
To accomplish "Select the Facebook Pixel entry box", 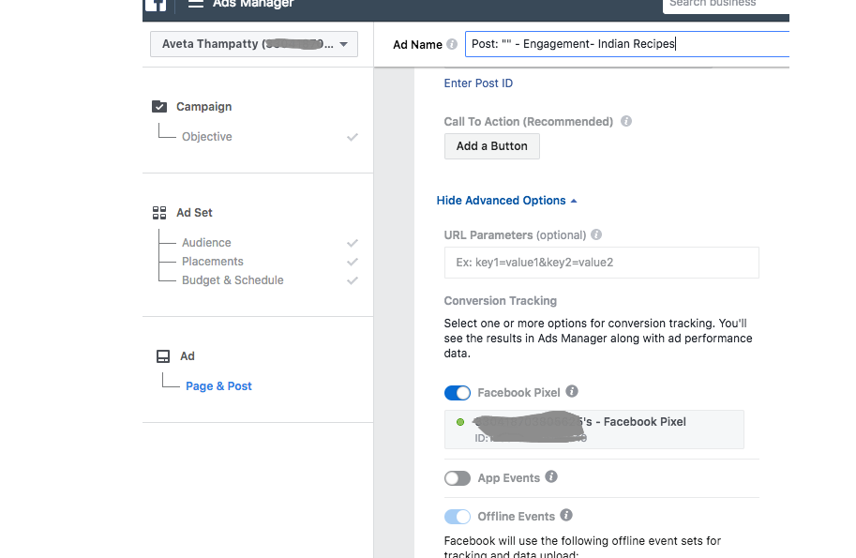I will 594,430.
